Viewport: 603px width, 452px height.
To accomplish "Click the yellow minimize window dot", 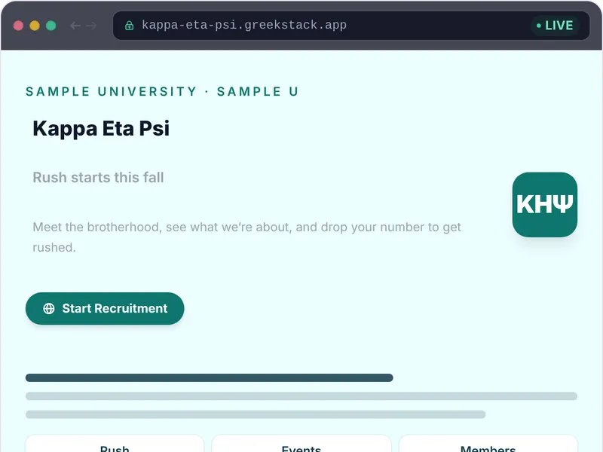I will [35, 26].
